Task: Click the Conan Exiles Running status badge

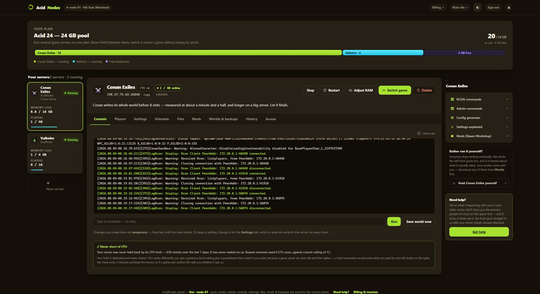Action: (x=71, y=93)
